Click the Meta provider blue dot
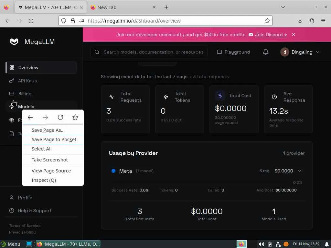 tap(113, 171)
